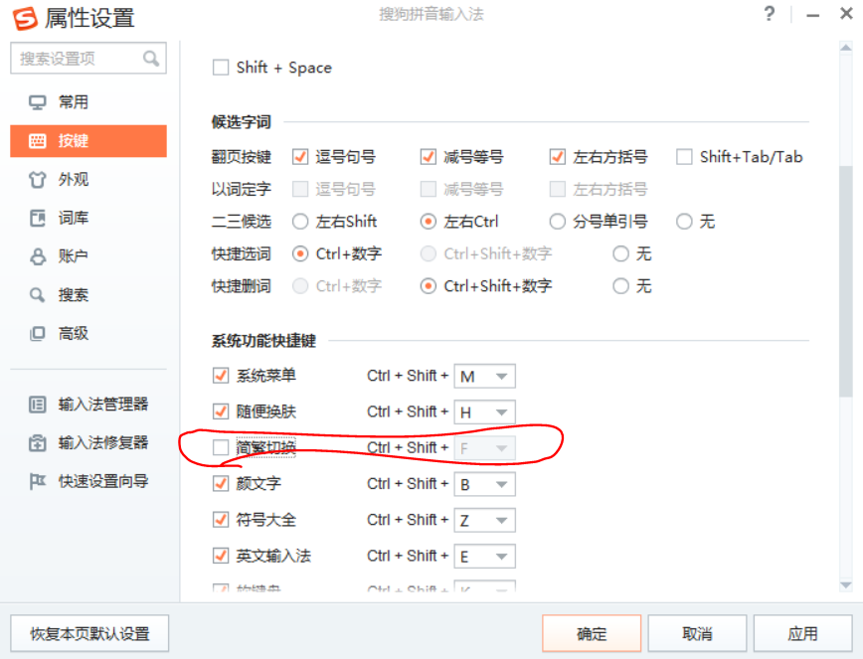Click the shirt icon beside 外观
This screenshot has width=863, height=659.
[38, 179]
